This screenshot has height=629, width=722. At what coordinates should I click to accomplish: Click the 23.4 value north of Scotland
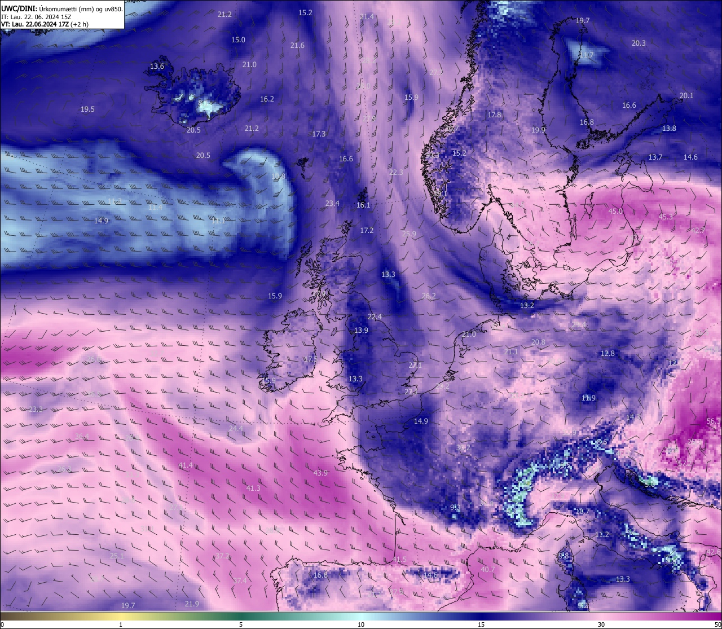(x=332, y=204)
